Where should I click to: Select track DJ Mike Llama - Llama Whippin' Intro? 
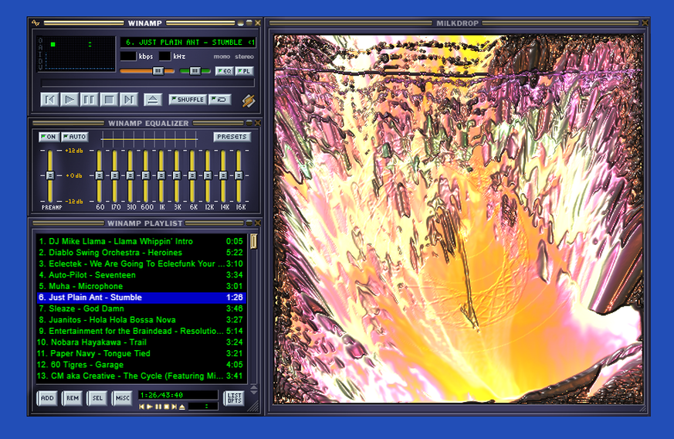coord(141,241)
